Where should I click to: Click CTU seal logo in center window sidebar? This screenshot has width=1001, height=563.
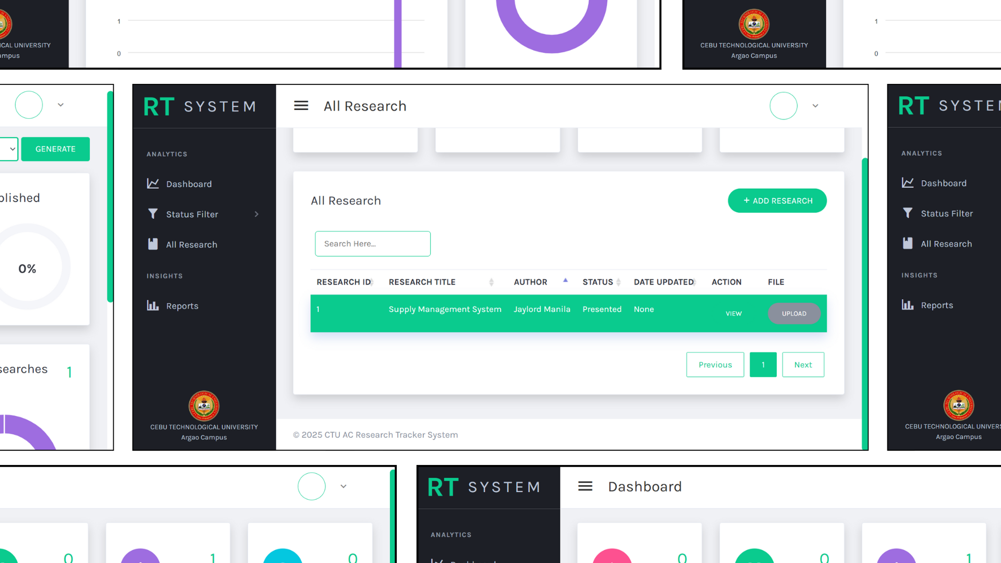(x=204, y=406)
